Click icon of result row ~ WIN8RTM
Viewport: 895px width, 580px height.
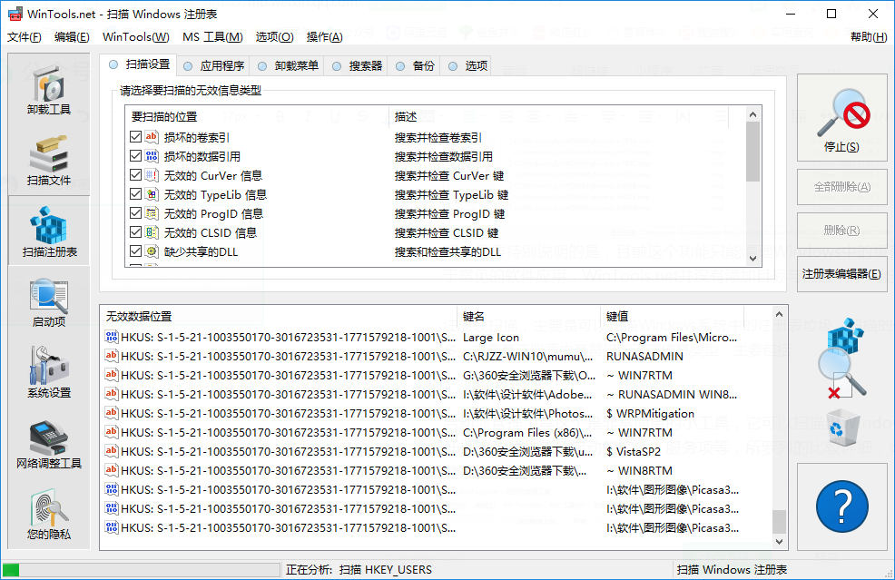click(112, 470)
